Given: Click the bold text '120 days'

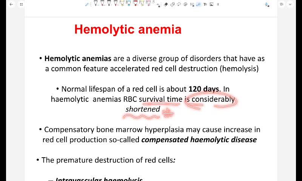Looking at the screenshot, I should pyautogui.click(x=203, y=89).
